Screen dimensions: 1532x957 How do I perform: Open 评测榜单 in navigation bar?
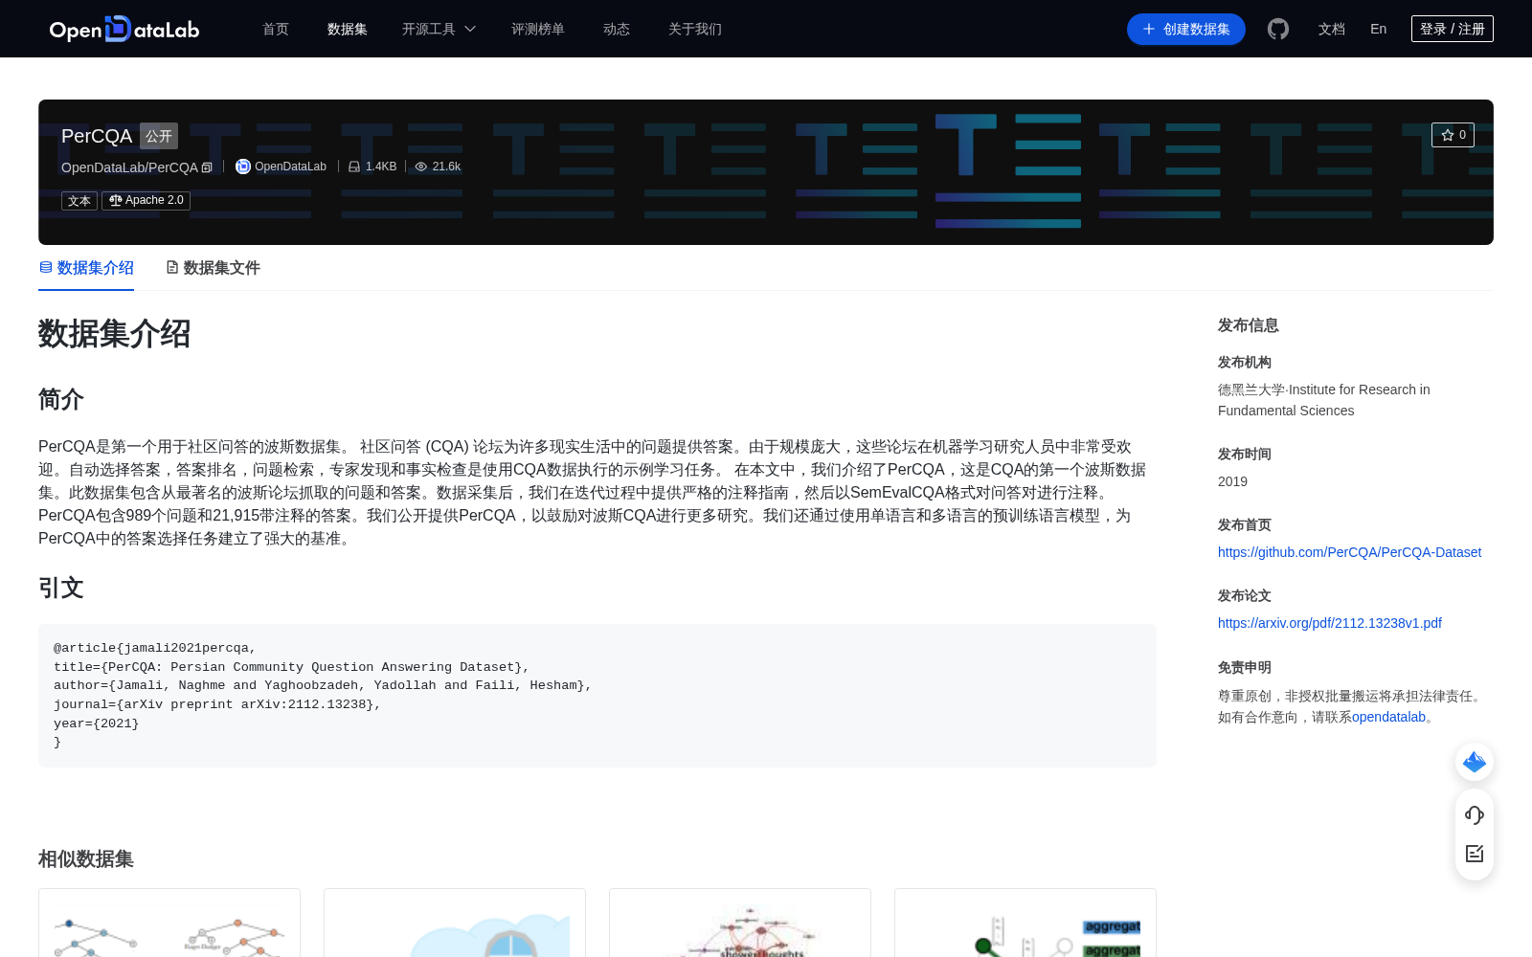click(x=538, y=29)
